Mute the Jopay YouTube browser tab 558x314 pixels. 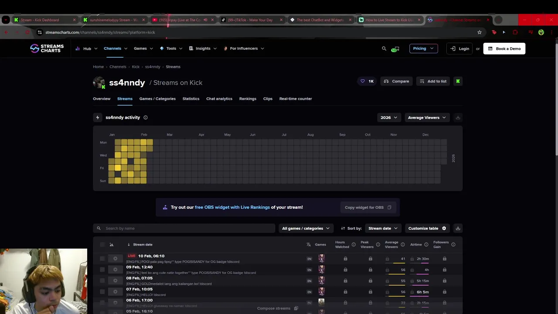pyautogui.click(x=205, y=20)
